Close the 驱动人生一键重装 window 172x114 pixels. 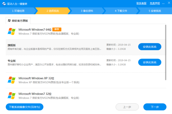point(169,3)
